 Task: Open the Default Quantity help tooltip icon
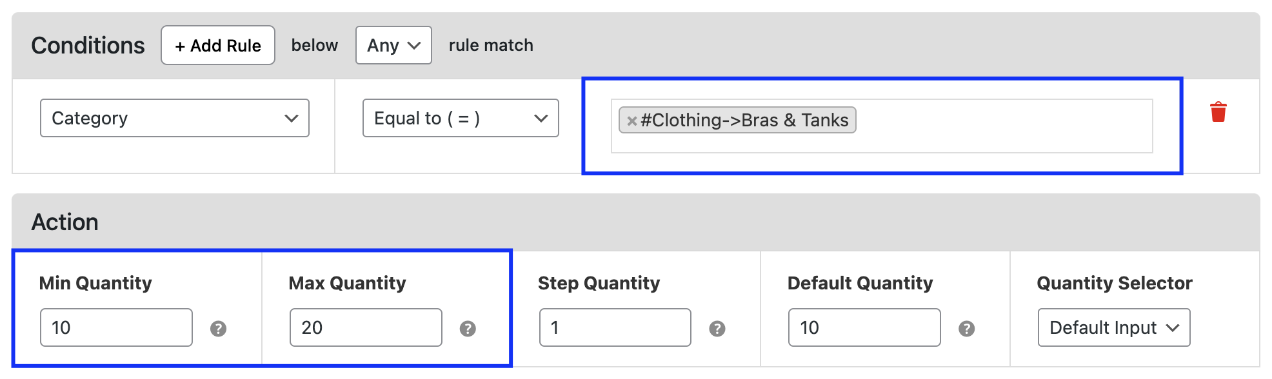point(966,329)
